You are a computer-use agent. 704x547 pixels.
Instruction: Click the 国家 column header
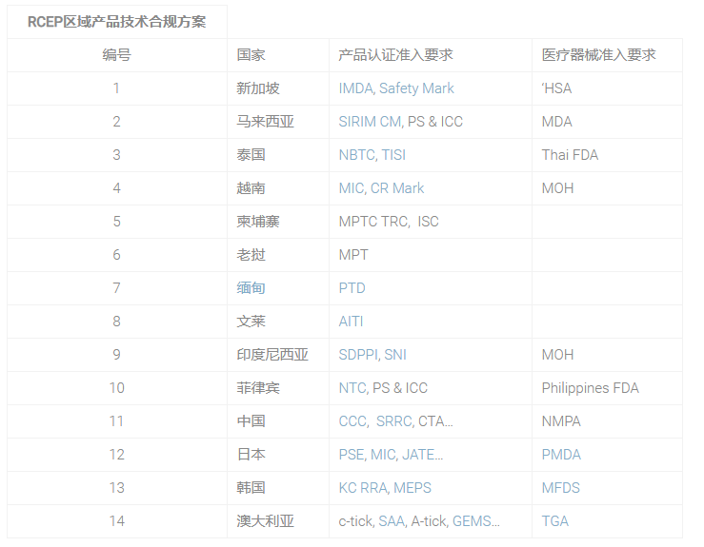point(251,55)
